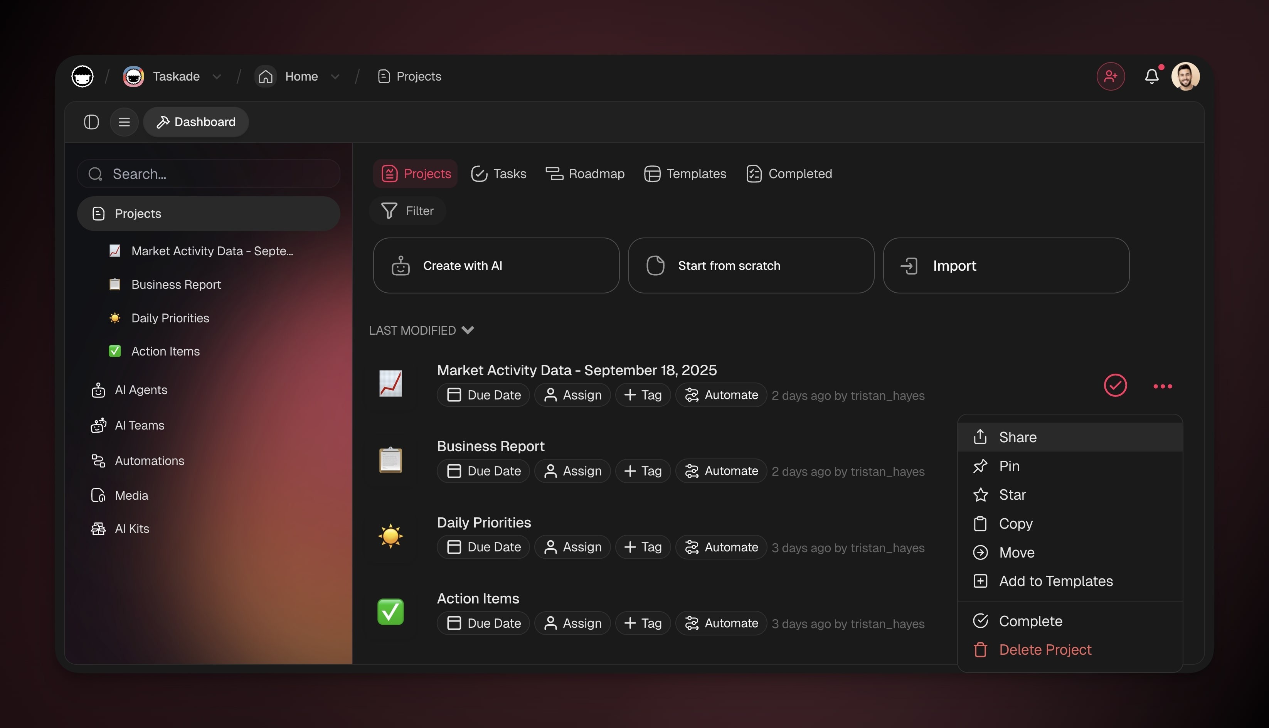Click the invite member icon
Viewport: 1269px width, 728px height.
click(1110, 76)
